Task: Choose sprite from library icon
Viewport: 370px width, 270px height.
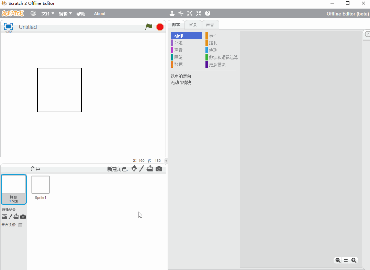Action: (x=134, y=169)
